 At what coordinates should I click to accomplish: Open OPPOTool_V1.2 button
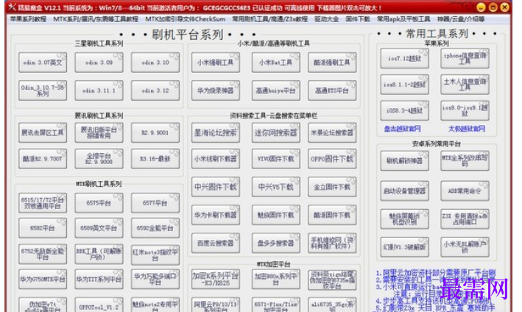coord(99,305)
